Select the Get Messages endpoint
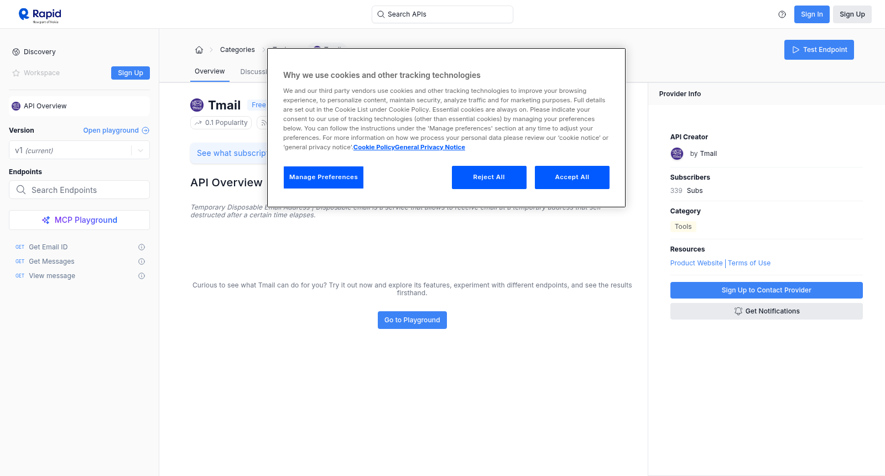This screenshot has height=476, width=885. point(51,261)
